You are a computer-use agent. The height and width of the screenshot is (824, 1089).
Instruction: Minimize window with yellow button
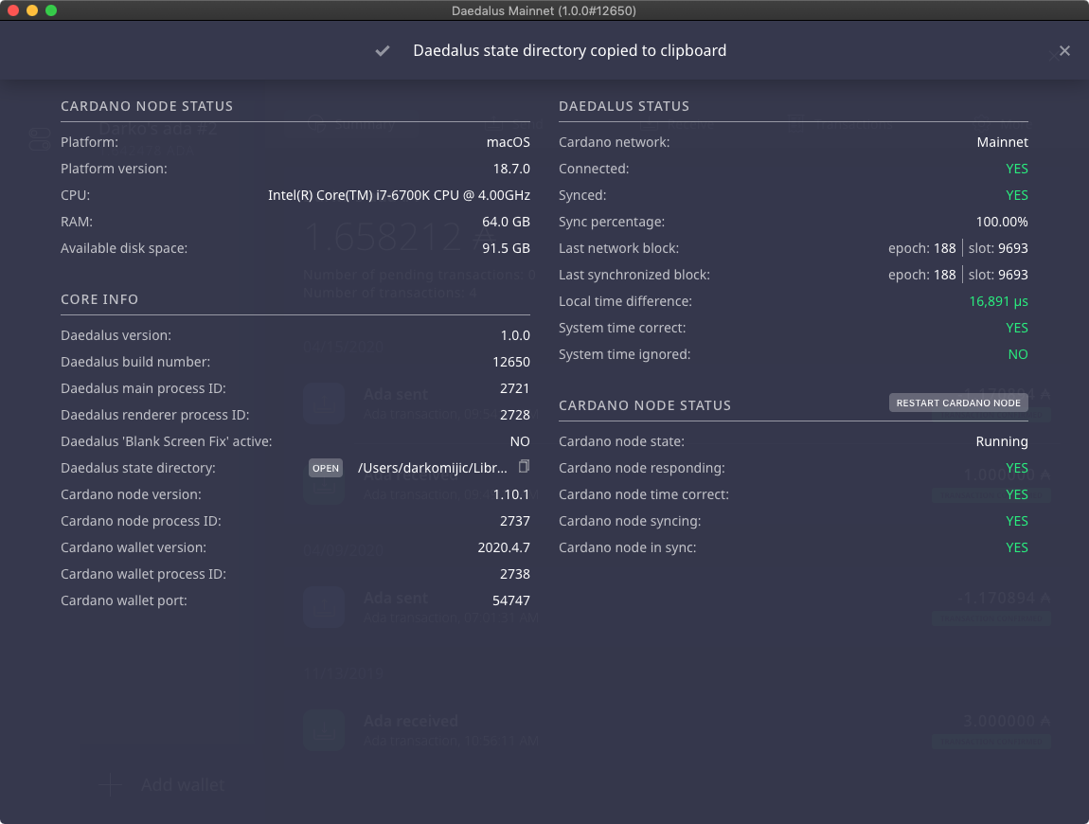[32, 10]
